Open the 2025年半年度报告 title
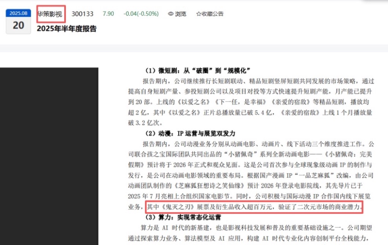The height and width of the screenshot is (245, 388). click(x=67, y=29)
